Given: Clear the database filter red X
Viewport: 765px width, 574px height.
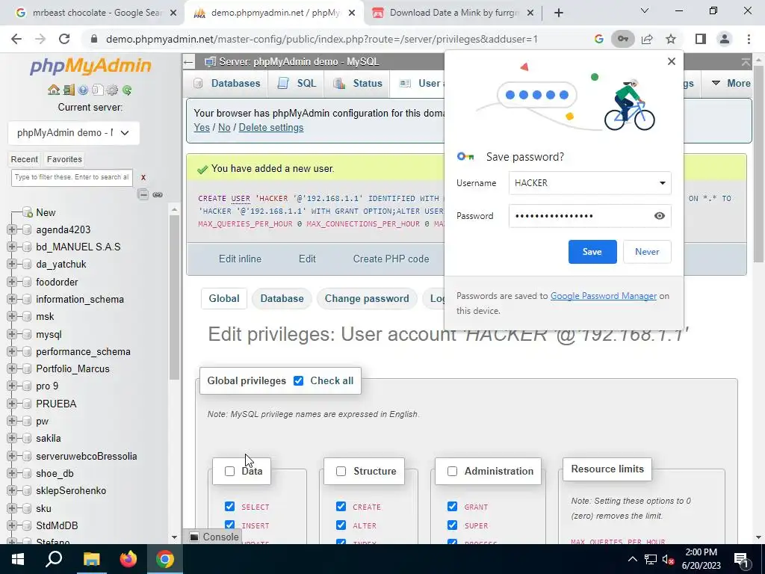Looking at the screenshot, I should tap(143, 178).
